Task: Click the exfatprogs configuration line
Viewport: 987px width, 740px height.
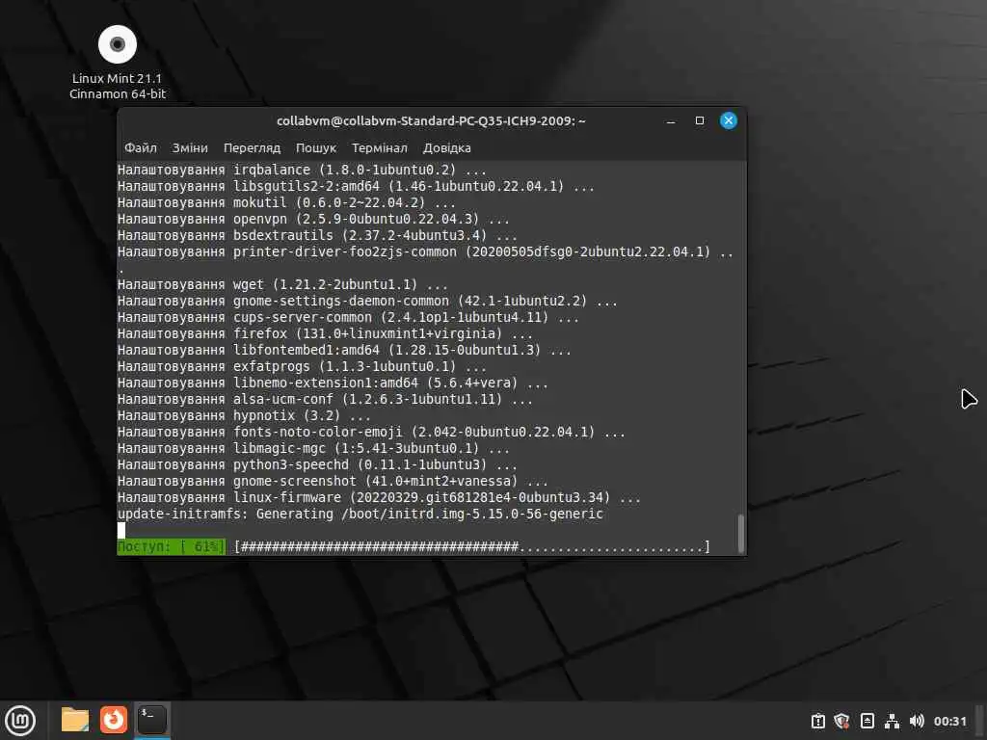Action: pos(302,367)
